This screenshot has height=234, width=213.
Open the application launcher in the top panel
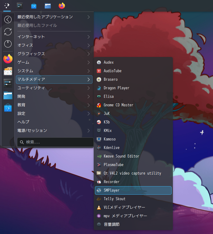point(7,6)
